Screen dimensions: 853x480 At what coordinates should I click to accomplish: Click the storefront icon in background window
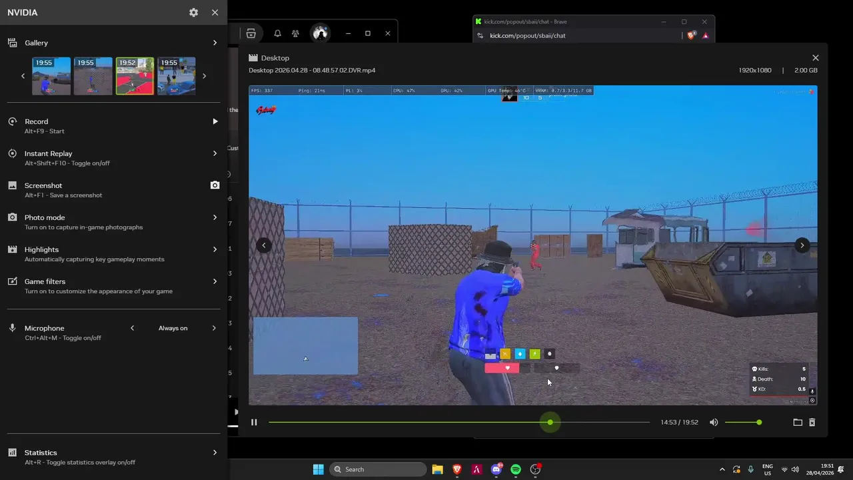(251, 33)
